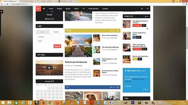
Task: Select last dot in Twitter widget
Action: [147, 90]
